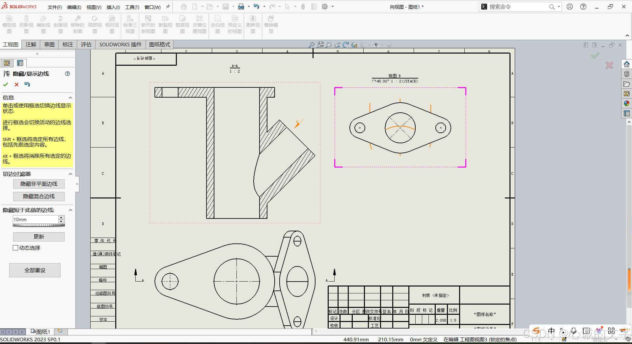The image size is (632, 344).
Task: Accept with green checkmark in property panel
Action: (x=6, y=84)
